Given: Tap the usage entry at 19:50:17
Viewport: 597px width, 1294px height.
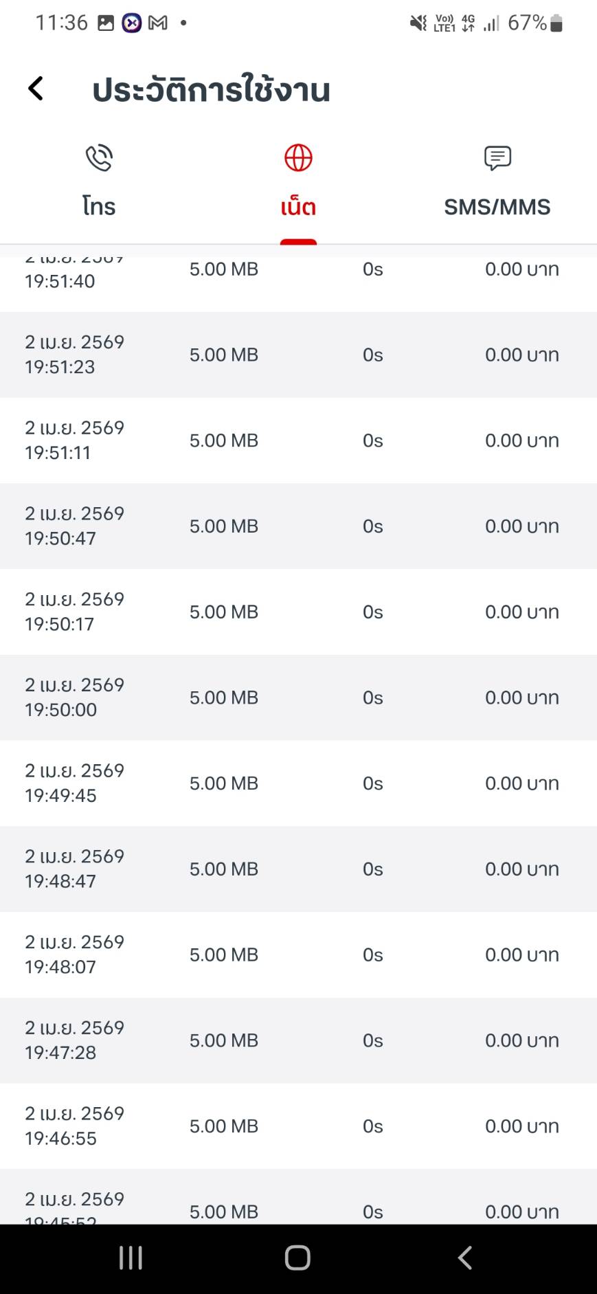Looking at the screenshot, I should point(298,612).
